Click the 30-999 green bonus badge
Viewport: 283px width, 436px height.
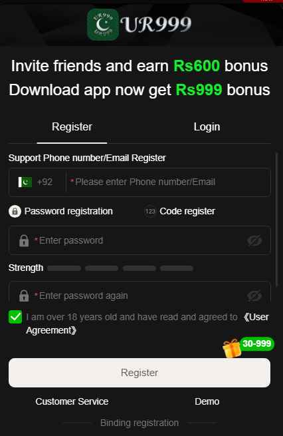[x=257, y=343]
